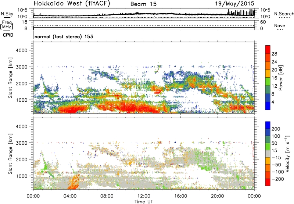Click the '16' power colorbar label
This screenshot has height=204, width=294.
tap(274, 78)
